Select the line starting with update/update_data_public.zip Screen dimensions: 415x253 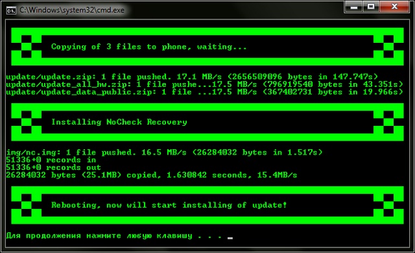204,92
